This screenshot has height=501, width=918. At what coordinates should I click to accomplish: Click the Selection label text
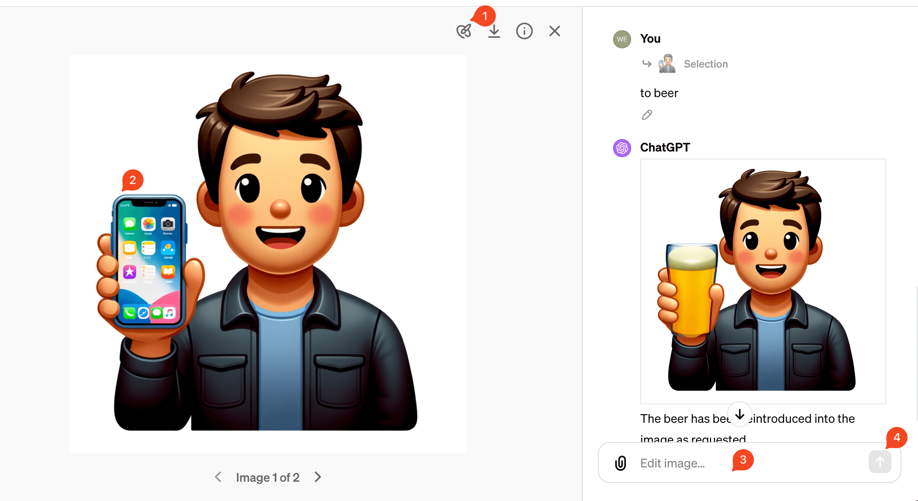[x=706, y=64]
